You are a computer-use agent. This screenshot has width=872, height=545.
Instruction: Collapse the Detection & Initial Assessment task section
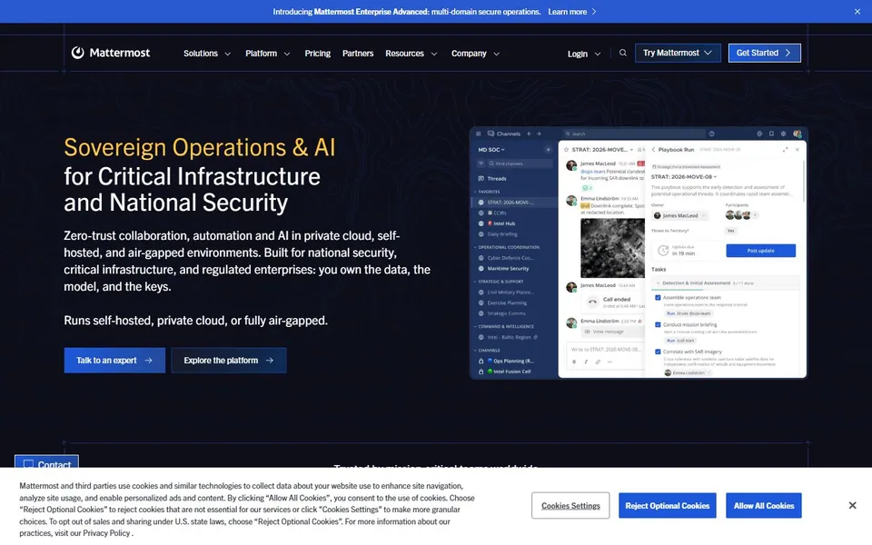[x=658, y=283]
